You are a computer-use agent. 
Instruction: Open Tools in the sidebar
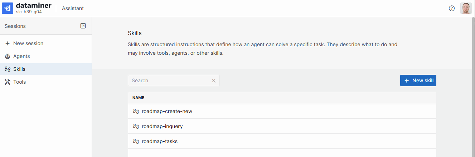[x=46, y=82]
